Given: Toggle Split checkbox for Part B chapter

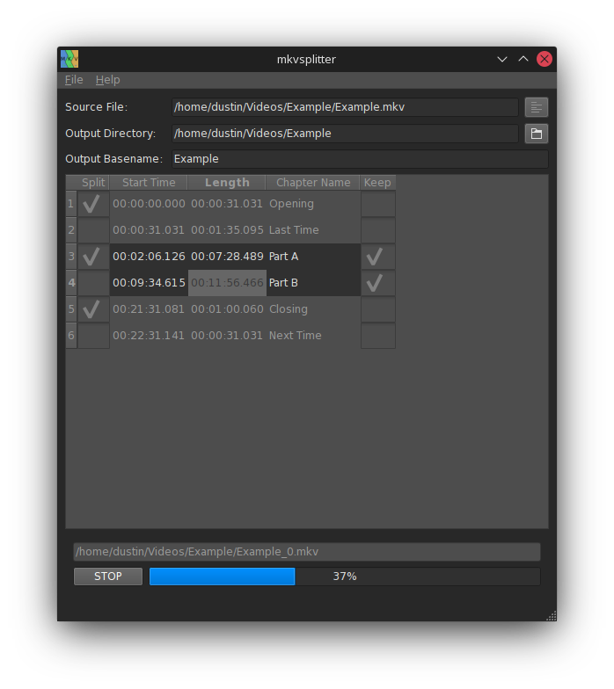Looking at the screenshot, I should [93, 283].
